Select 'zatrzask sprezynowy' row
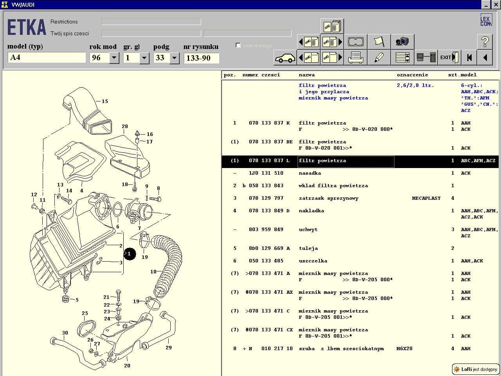This screenshot has height=376, width=501. [x=360, y=198]
